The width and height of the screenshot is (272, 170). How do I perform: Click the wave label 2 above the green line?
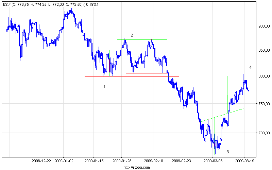pyautogui.click(x=132, y=35)
